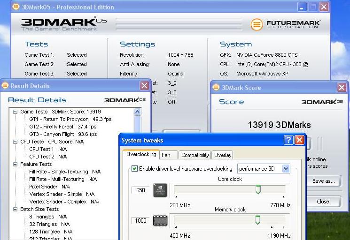Select the Pixel Shader row

[x=49, y=187]
